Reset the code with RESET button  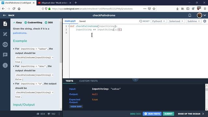[144, 21]
